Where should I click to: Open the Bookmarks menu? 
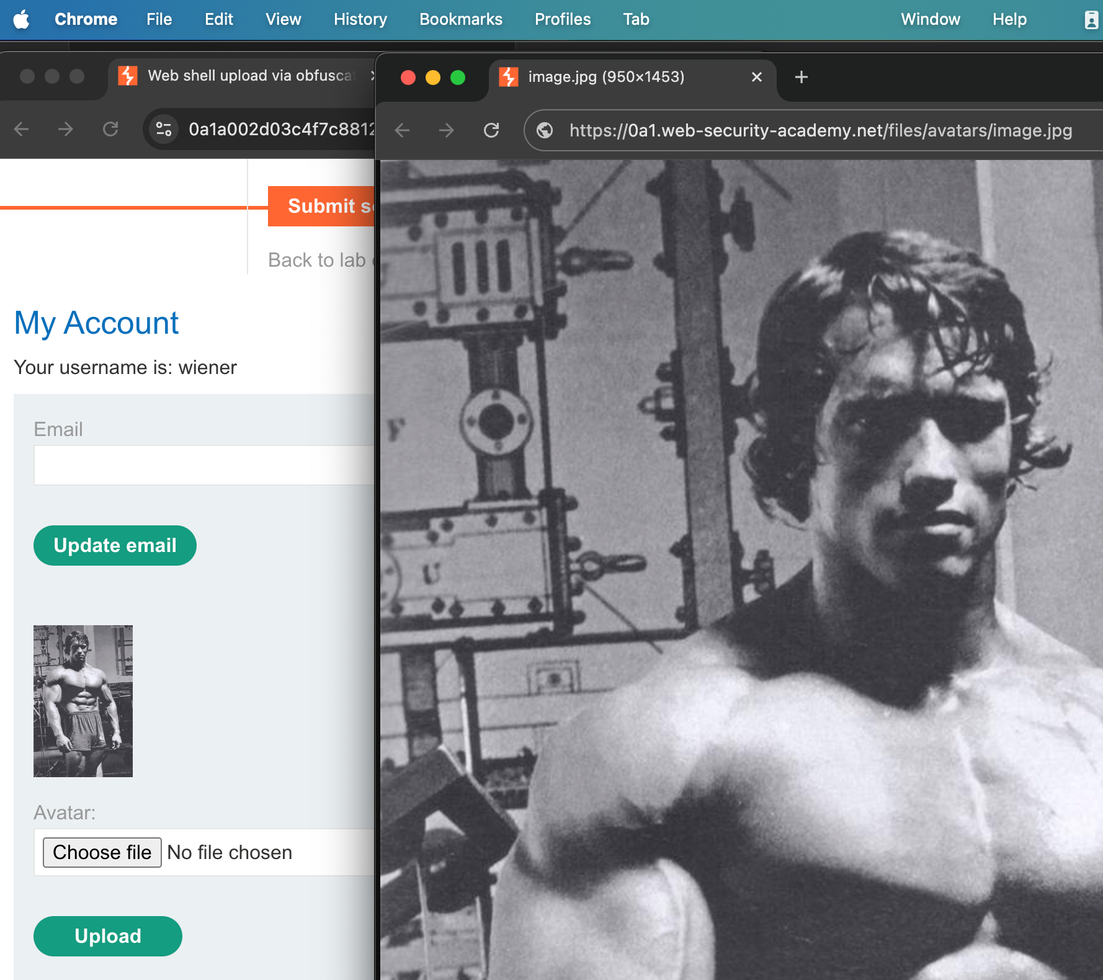(460, 19)
